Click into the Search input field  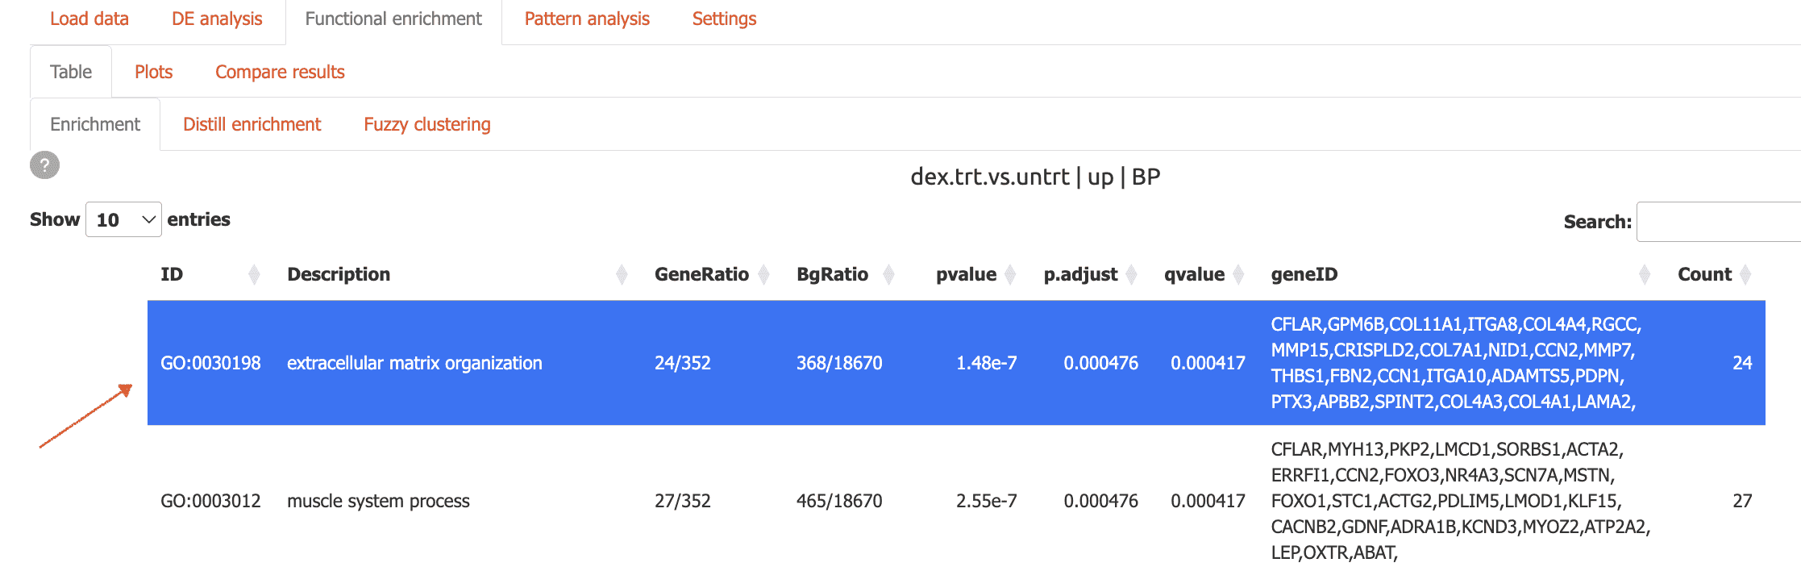[1717, 222]
